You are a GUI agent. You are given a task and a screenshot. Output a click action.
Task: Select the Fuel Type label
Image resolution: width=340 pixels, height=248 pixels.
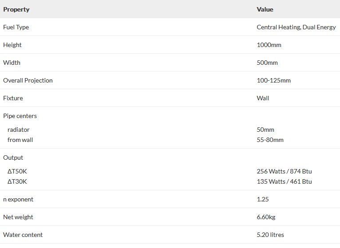coord(16,27)
